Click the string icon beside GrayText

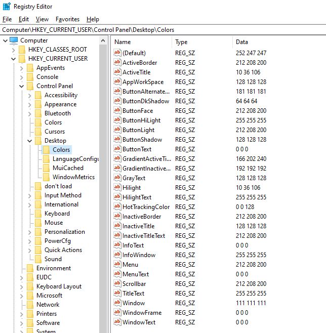pos(117,178)
